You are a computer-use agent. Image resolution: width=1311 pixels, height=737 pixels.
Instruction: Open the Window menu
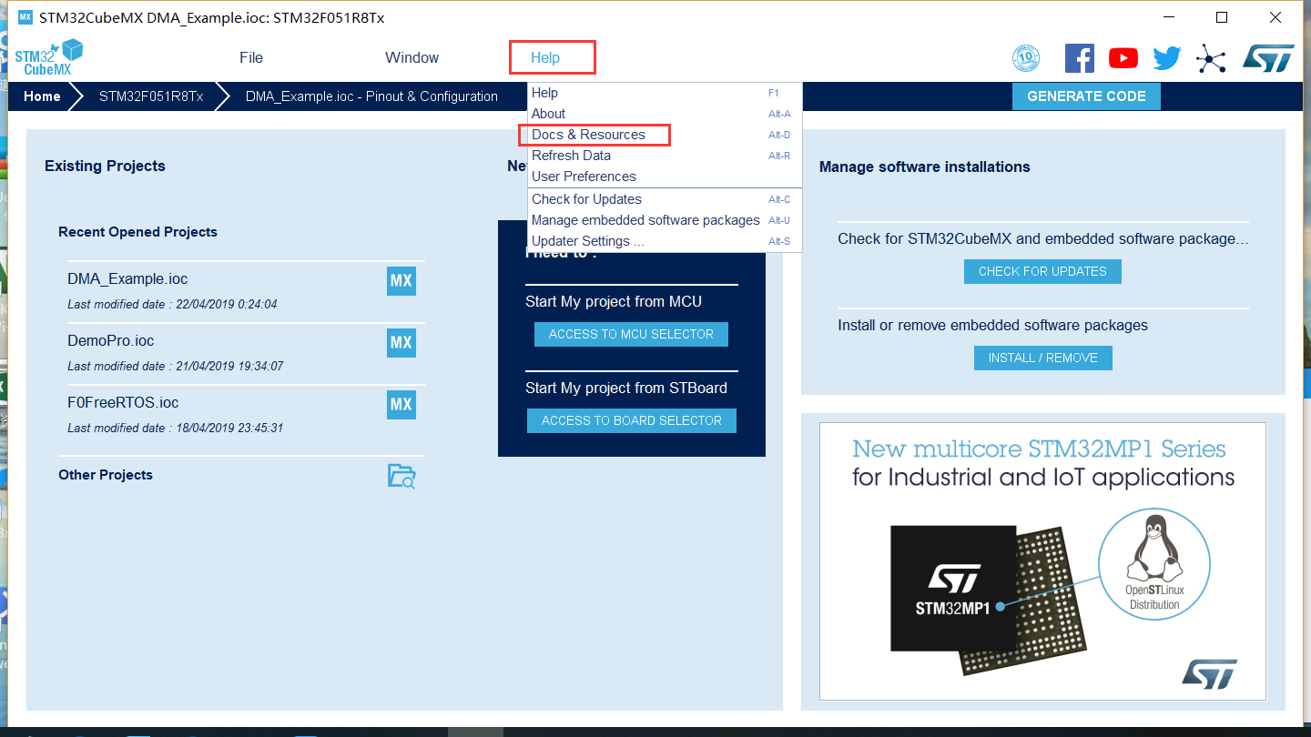pos(412,56)
